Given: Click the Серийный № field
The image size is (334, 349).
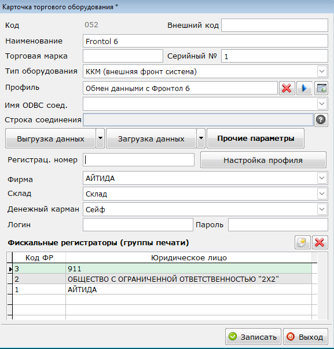Looking at the screenshot, I should 274,56.
